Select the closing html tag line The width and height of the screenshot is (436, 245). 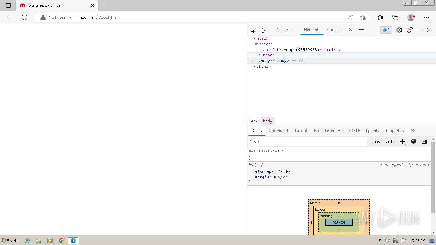262,66
